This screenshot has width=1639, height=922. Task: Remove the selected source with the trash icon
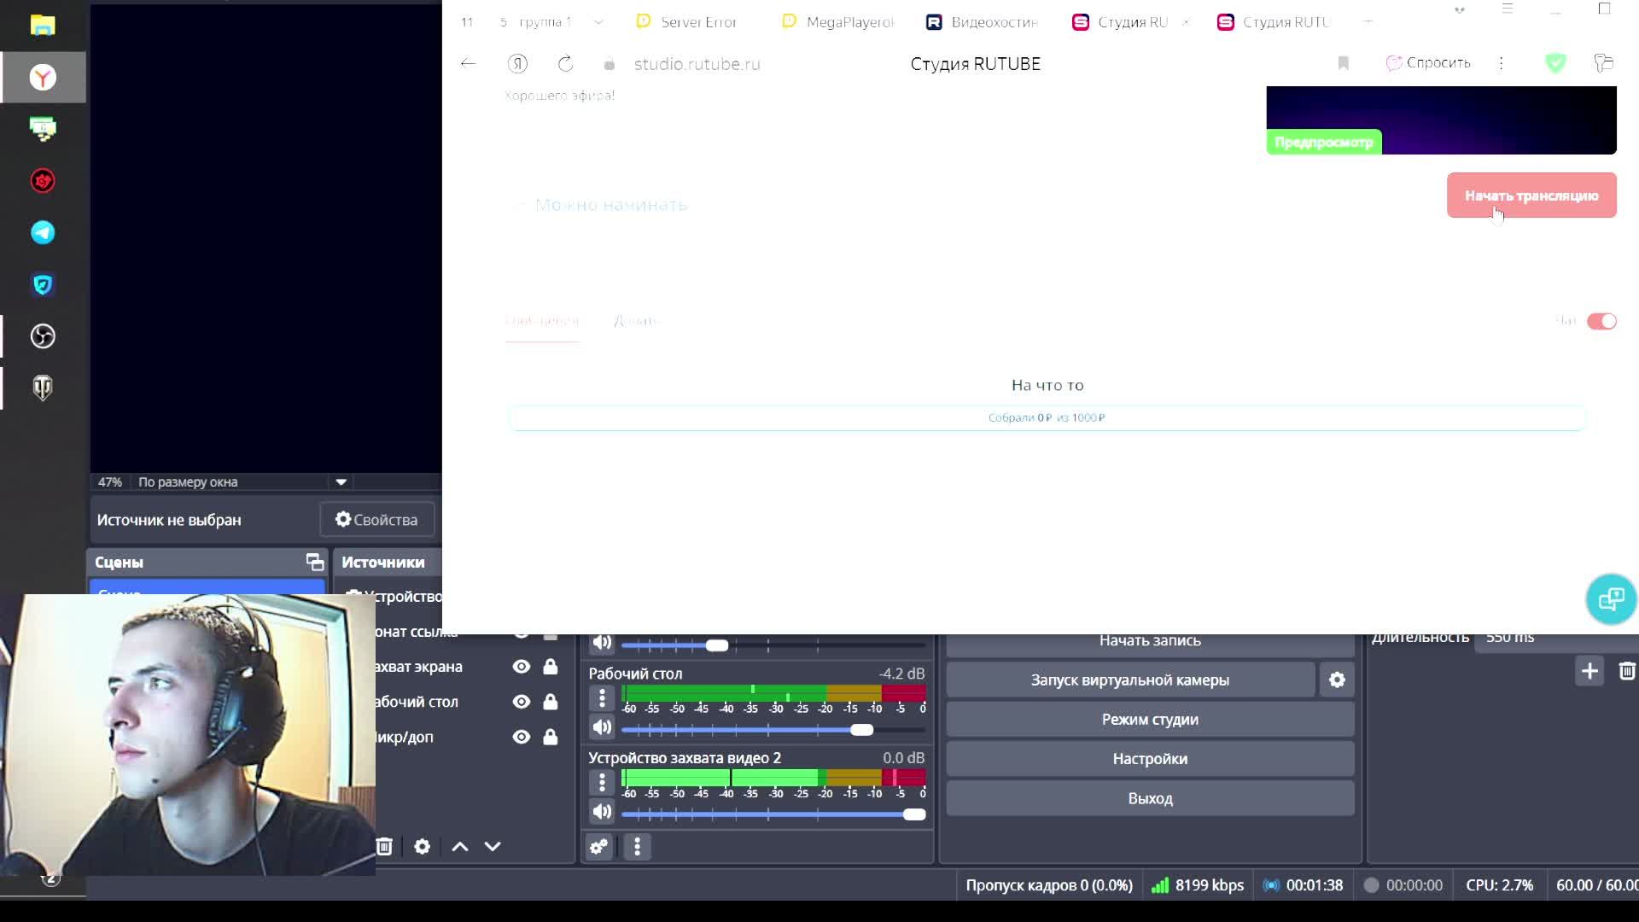[384, 846]
